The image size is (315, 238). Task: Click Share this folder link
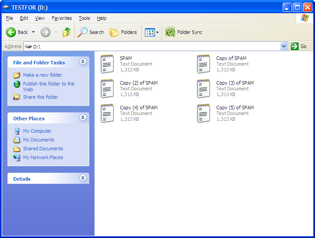coord(40,97)
